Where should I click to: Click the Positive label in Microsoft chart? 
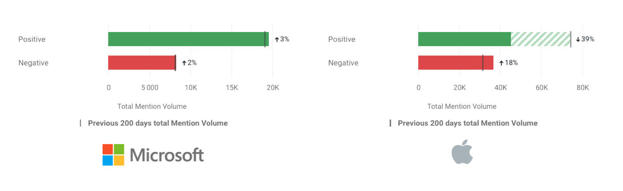32,40
